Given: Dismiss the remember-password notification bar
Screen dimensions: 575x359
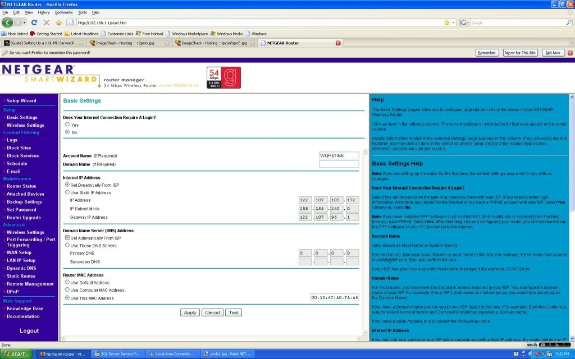Looking at the screenshot, I should click(570, 53).
